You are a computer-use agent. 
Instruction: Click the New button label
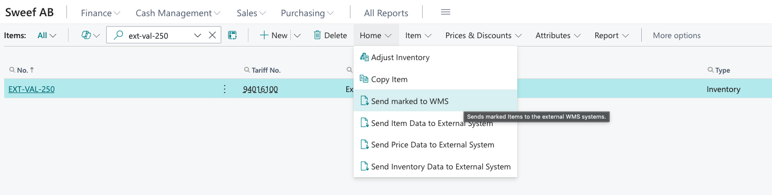[x=279, y=36]
